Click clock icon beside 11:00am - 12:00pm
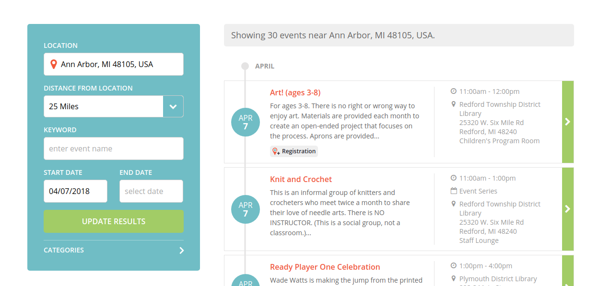The height and width of the screenshot is (286, 599). [453, 91]
